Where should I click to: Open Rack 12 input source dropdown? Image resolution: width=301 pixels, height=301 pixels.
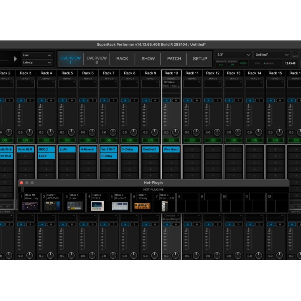point(213,84)
